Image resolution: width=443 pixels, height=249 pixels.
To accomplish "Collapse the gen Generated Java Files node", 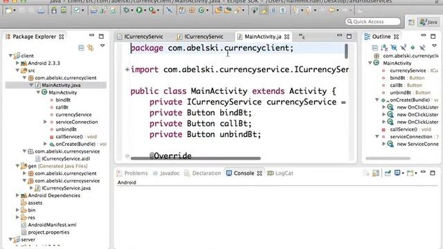I will click(x=17, y=166).
